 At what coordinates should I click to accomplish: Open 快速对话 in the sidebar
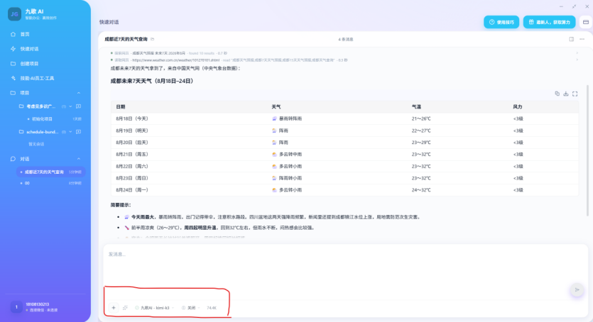click(30, 49)
